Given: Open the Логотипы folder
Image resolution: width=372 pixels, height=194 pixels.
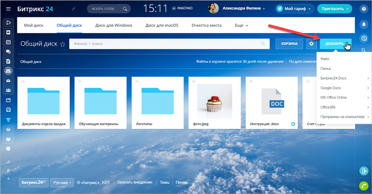Looking at the screenshot, I should tap(158, 103).
